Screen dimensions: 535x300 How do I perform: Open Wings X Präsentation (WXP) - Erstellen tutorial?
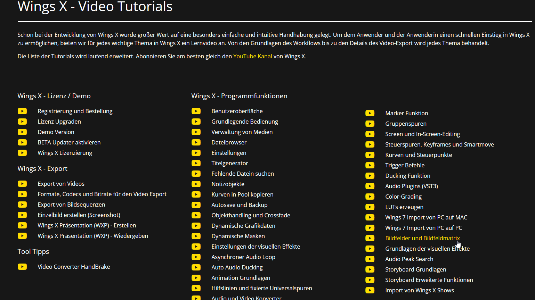(87, 225)
